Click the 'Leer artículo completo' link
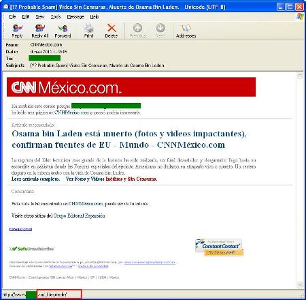306x300 pixels. point(35,179)
